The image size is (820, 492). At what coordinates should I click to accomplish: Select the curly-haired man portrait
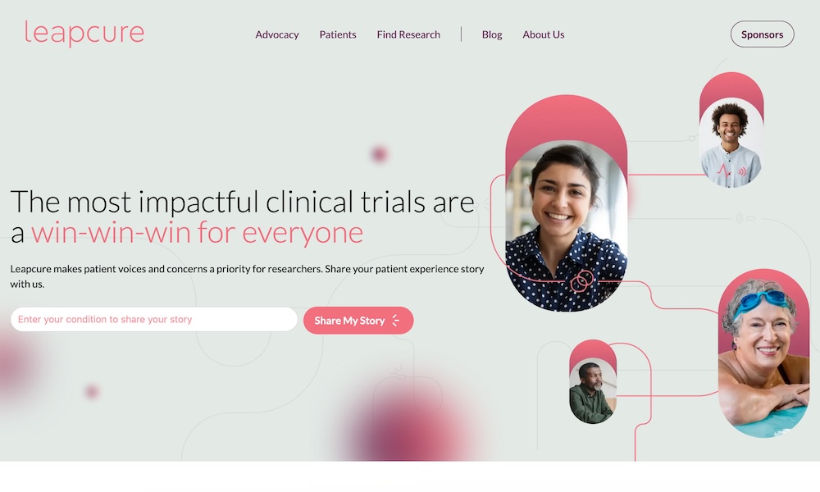[x=731, y=142]
